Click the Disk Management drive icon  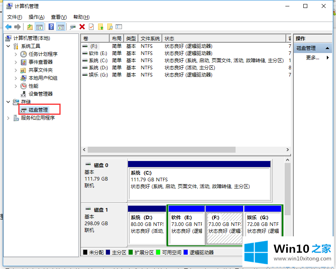click(x=24, y=110)
